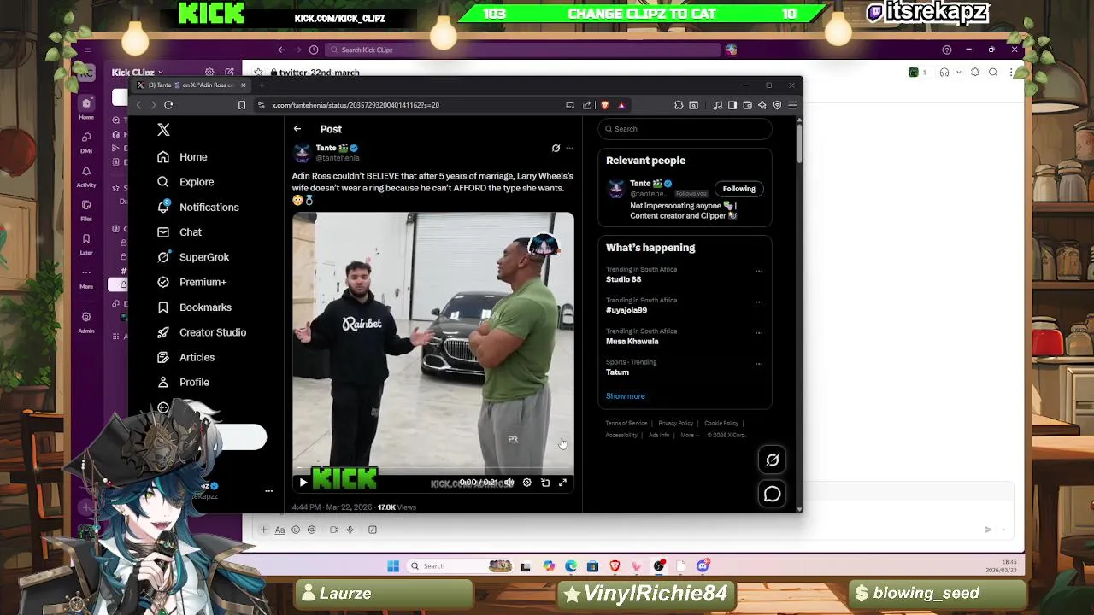Open Terms of Service footer link
Image resolution: width=1094 pixels, height=615 pixels.
(x=626, y=424)
